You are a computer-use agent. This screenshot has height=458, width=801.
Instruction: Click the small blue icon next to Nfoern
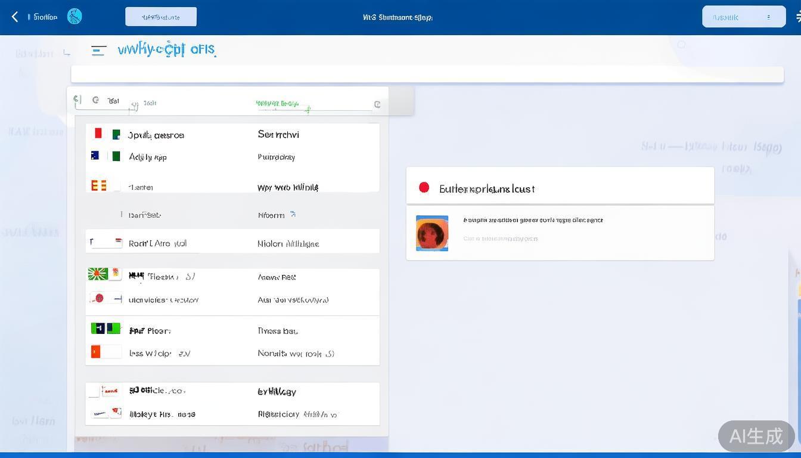point(293,214)
